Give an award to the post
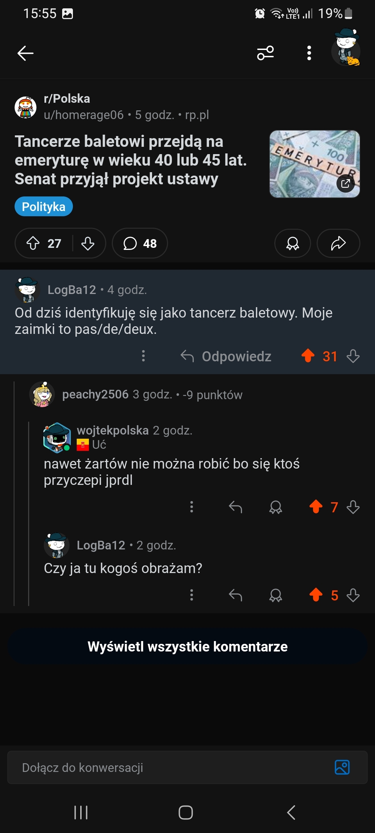Screen dimensions: 375x833 click(292, 243)
